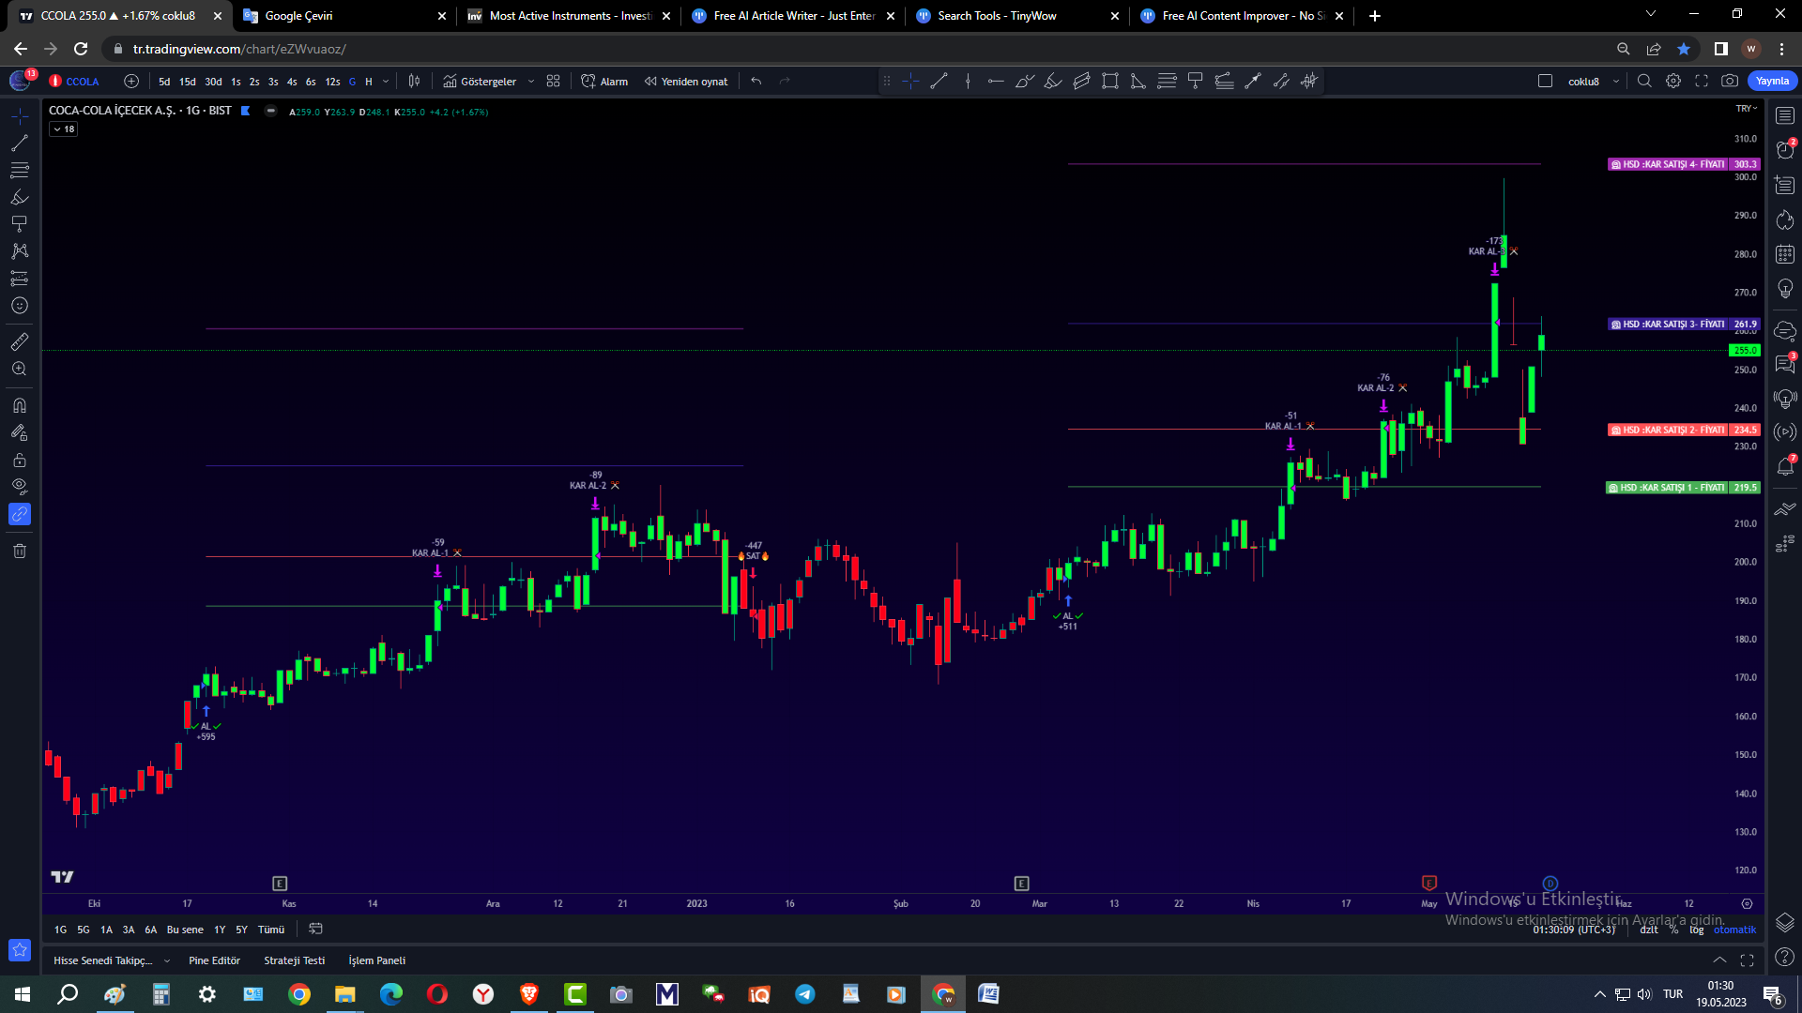1802x1013 pixels.
Task: Open the emoji icons tool
Action: pyautogui.click(x=20, y=306)
